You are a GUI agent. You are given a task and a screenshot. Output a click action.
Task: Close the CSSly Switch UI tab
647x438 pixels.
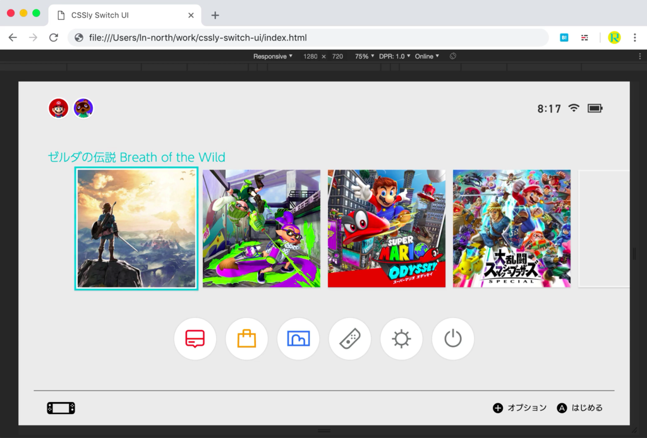[191, 15]
